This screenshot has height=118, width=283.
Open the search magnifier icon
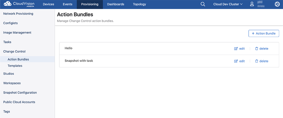pos(203,4)
